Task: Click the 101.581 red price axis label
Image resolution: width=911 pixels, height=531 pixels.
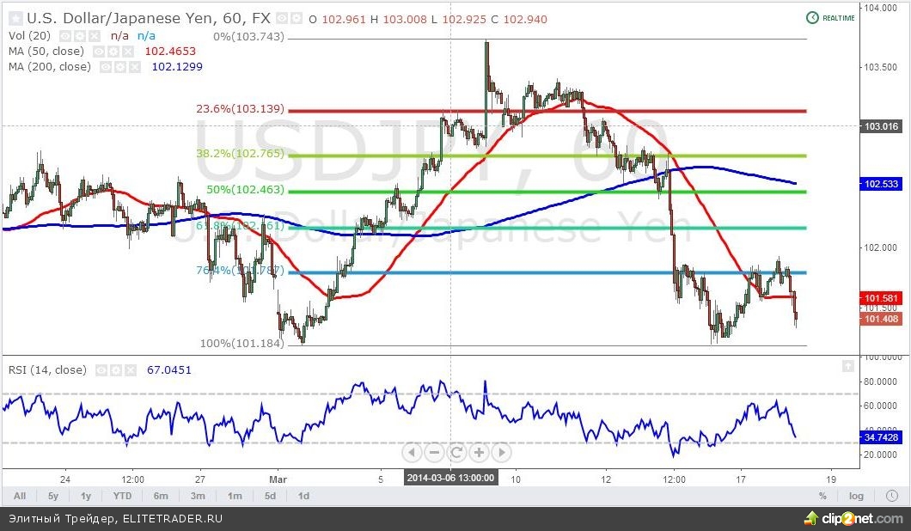Action: coord(881,298)
